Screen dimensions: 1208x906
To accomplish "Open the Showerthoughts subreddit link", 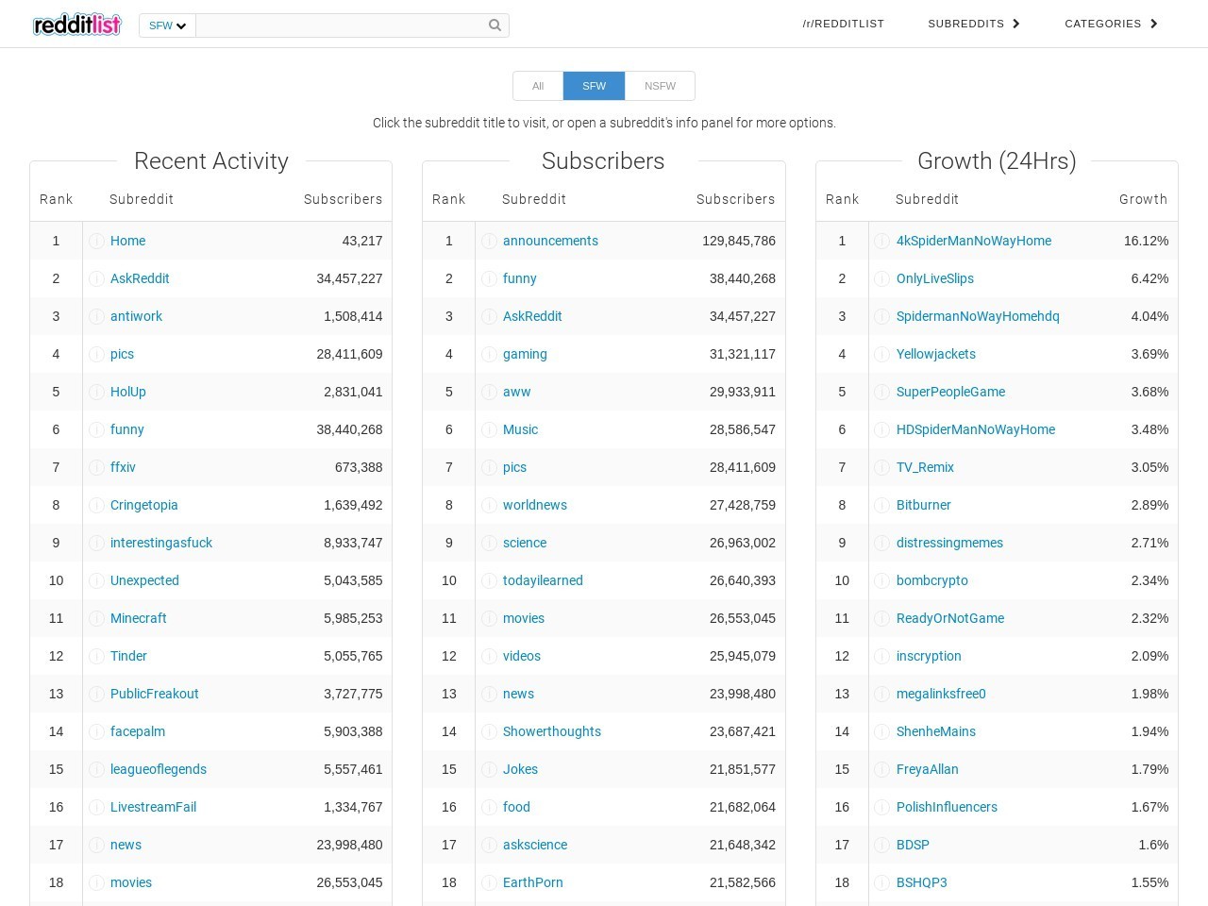I will (x=551, y=731).
